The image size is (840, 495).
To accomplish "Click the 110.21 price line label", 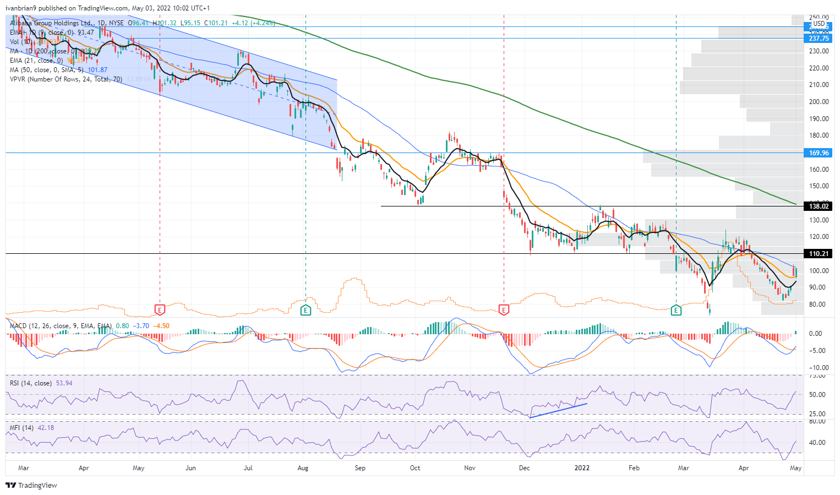I will pyautogui.click(x=819, y=254).
